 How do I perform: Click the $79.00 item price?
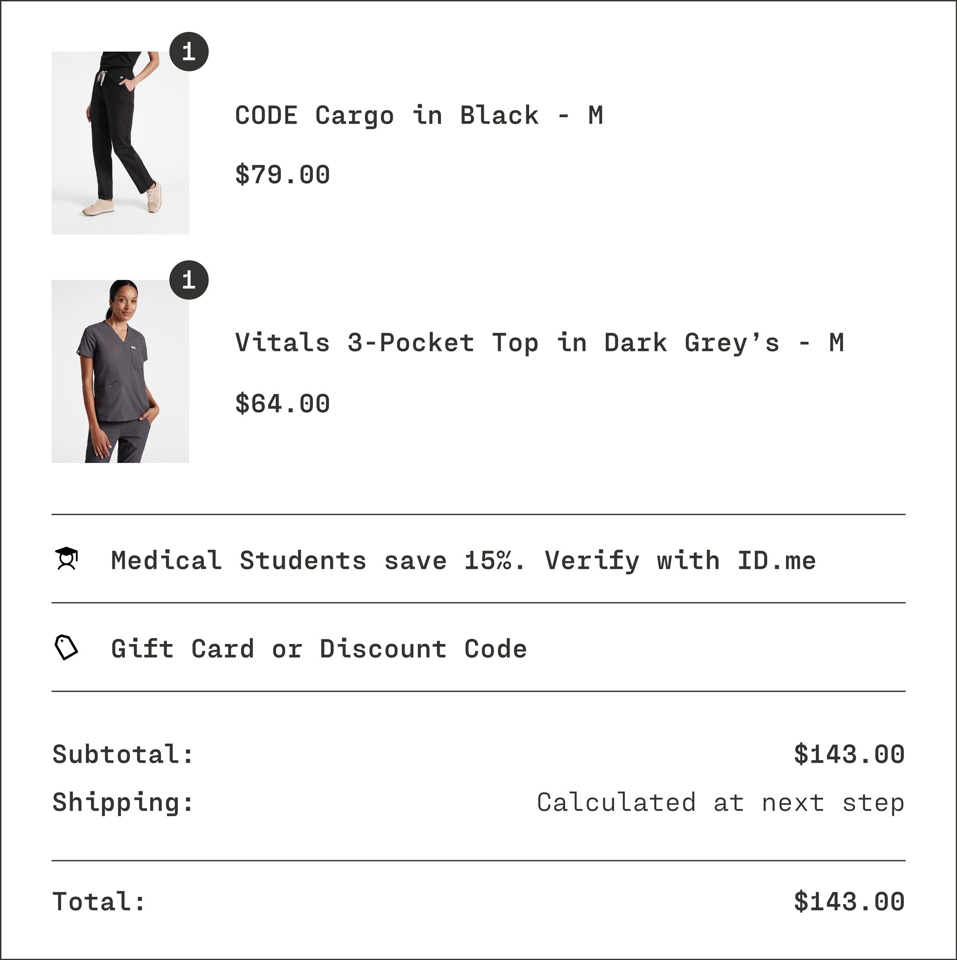pos(282,174)
